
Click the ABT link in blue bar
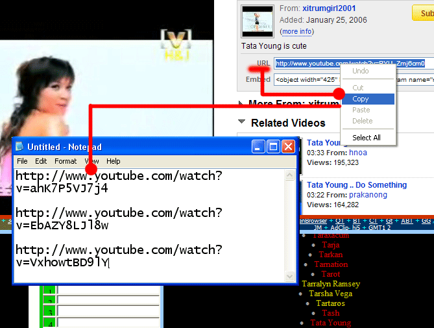coord(407,221)
